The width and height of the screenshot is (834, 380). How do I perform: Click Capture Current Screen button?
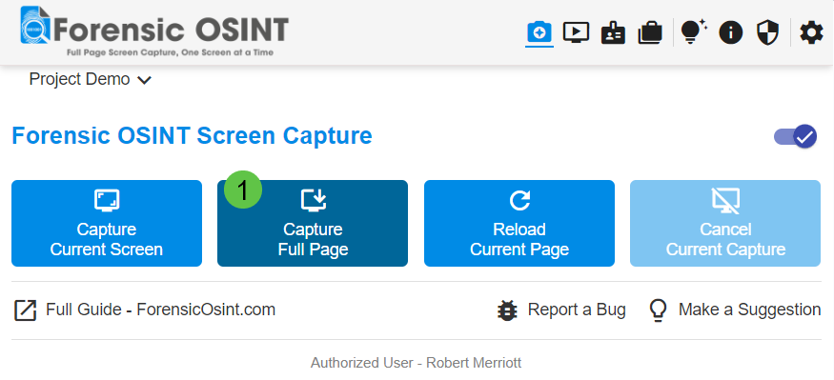point(107,223)
